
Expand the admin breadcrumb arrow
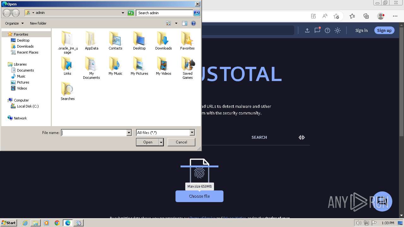33,13
